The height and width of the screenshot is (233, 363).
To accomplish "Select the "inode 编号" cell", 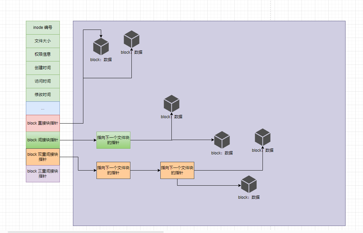I will pyautogui.click(x=43, y=28).
